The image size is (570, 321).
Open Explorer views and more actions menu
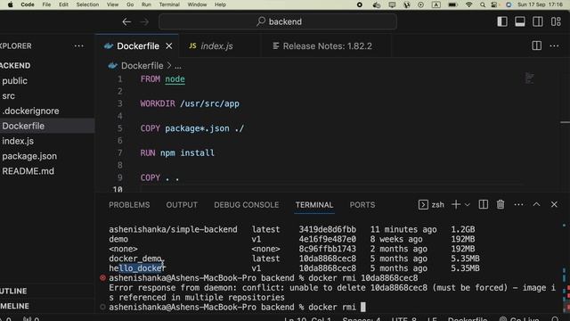pos(78,45)
